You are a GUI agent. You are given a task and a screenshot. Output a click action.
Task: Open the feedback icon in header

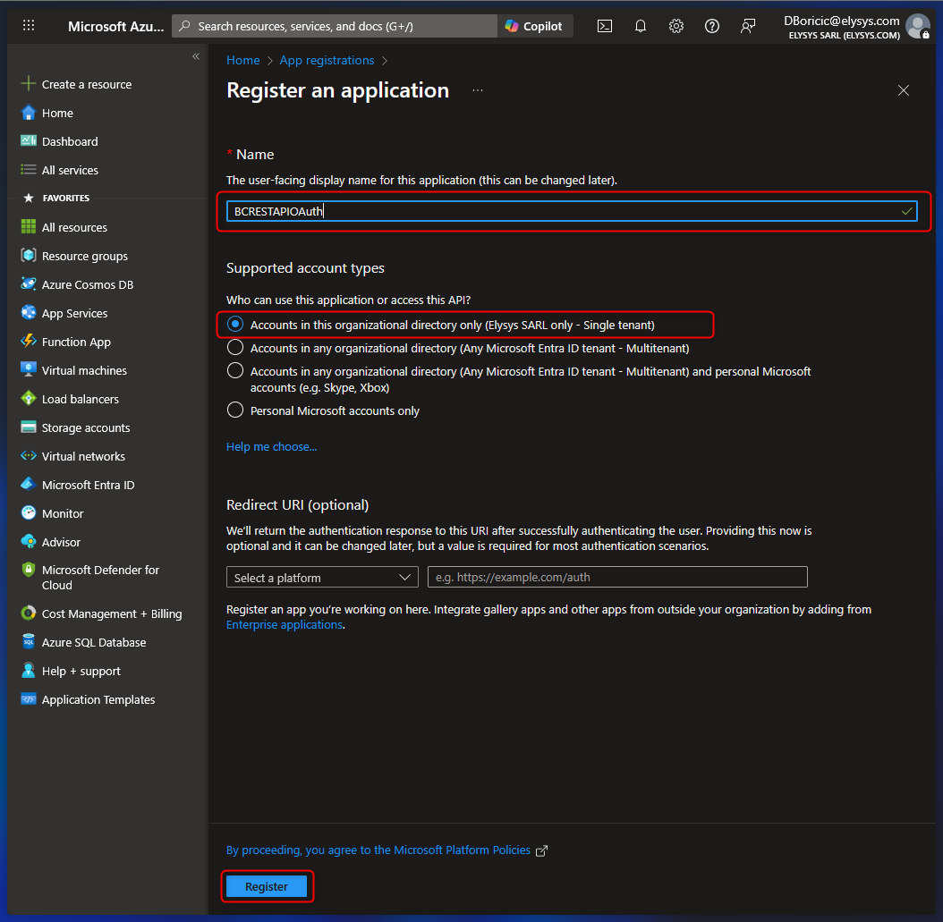click(x=748, y=26)
